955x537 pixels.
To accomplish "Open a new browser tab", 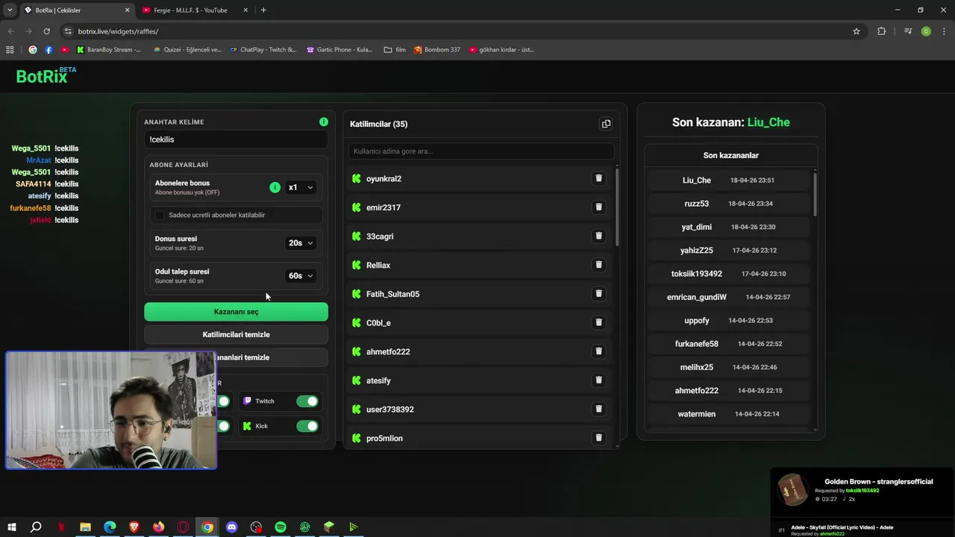I will (x=263, y=10).
